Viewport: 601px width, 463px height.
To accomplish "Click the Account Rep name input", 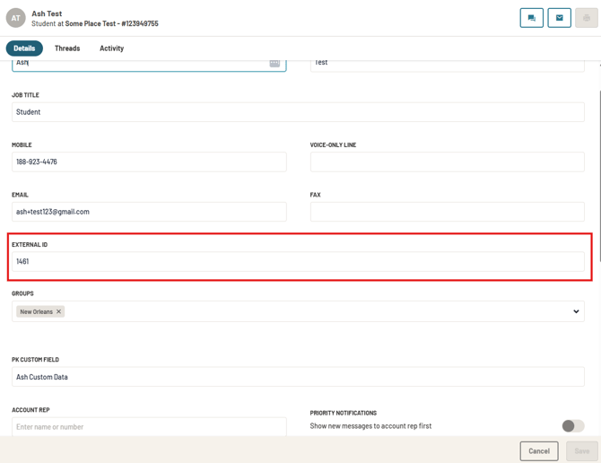I will (149, 426).
